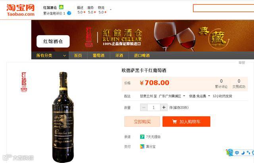Click the Rubin Cellar logo beside bottle
Viewport: 254px width, 163px height.
24,82
